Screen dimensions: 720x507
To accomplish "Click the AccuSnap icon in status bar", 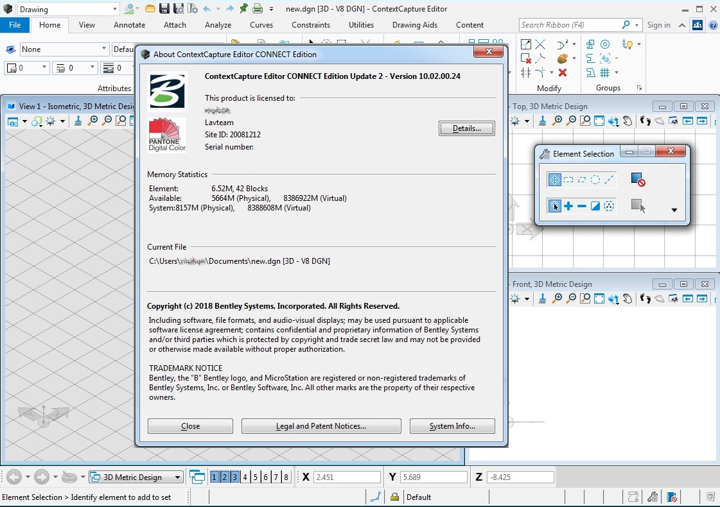I will click(376, 497).
